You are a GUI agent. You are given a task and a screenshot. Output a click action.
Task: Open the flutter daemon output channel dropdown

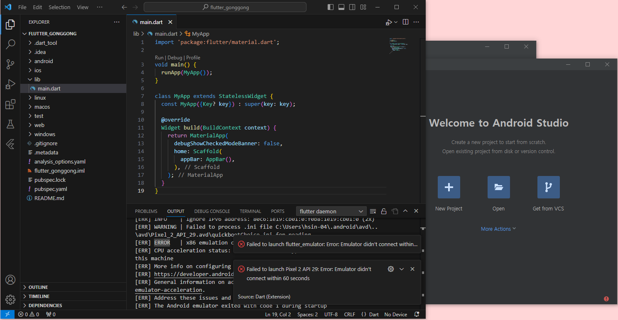pyautogui.click(x=331, y=211)
